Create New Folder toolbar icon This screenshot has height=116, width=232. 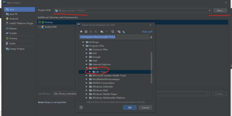point(102,32)
